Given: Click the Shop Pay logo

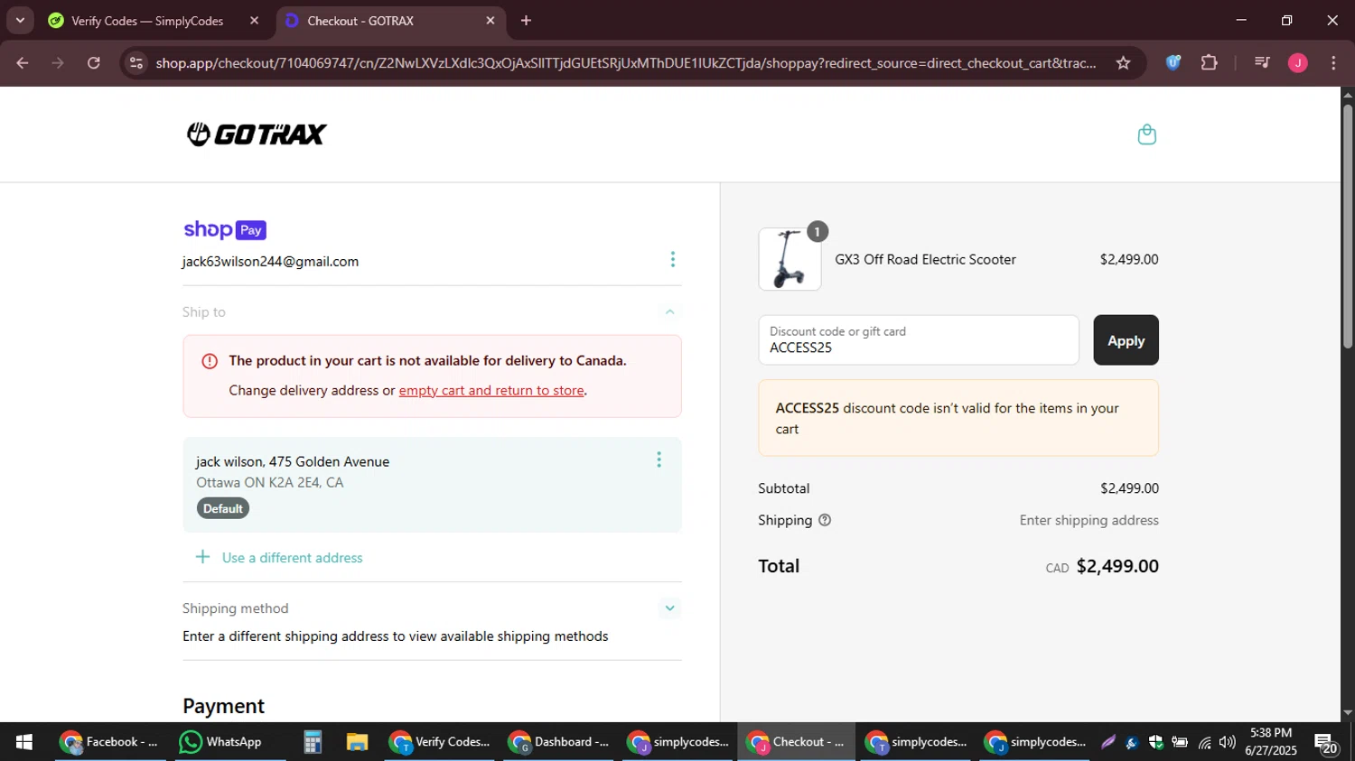Looking at the screenshot, I should click(x=224, y=230).
